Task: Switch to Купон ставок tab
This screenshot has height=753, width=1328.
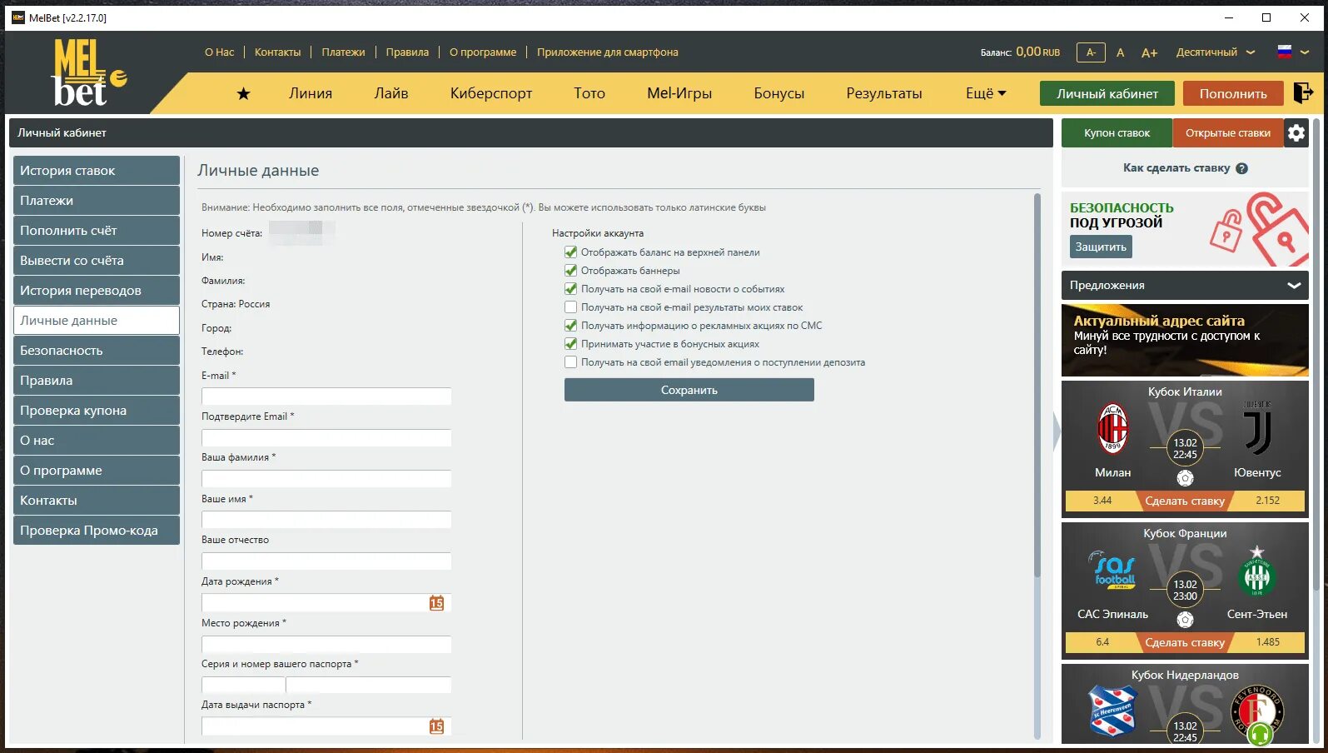Action: click(1117, 133)
